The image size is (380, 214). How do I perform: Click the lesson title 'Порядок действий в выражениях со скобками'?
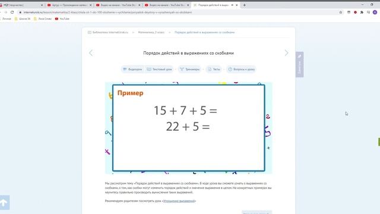[189, 53]
